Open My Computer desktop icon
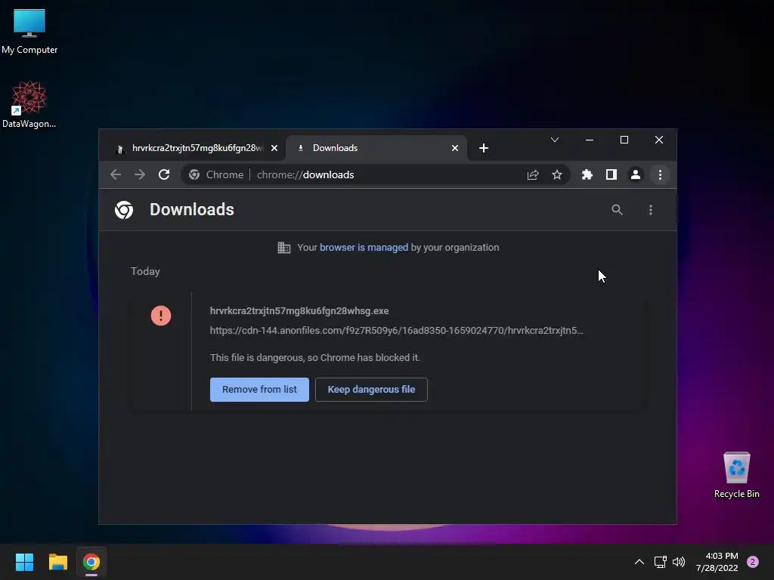Image resolution: width=774 pixels, height=580 pixels. click(29, 30)
